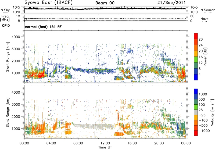The height and width of the screenshot is (149, 215).
Task: Click the 'Velocity [m s⁻¹]' axis title
Action: click(x=212, y=112)
